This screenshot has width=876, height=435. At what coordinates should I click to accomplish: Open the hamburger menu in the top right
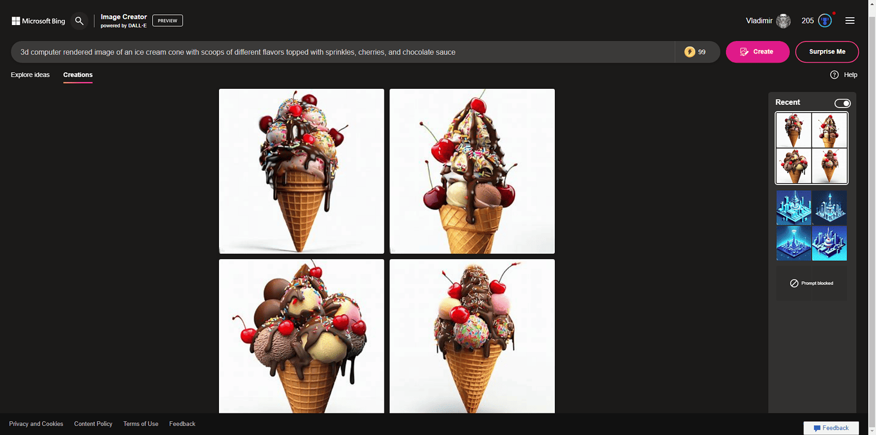(850, 20)
